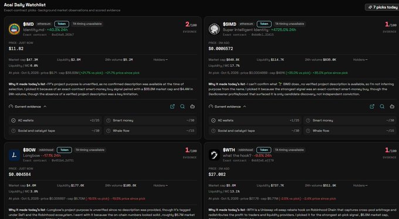Click exact contract address on $BOW card
Viewport: 399px width, 219px height.
tap(63, 160)
